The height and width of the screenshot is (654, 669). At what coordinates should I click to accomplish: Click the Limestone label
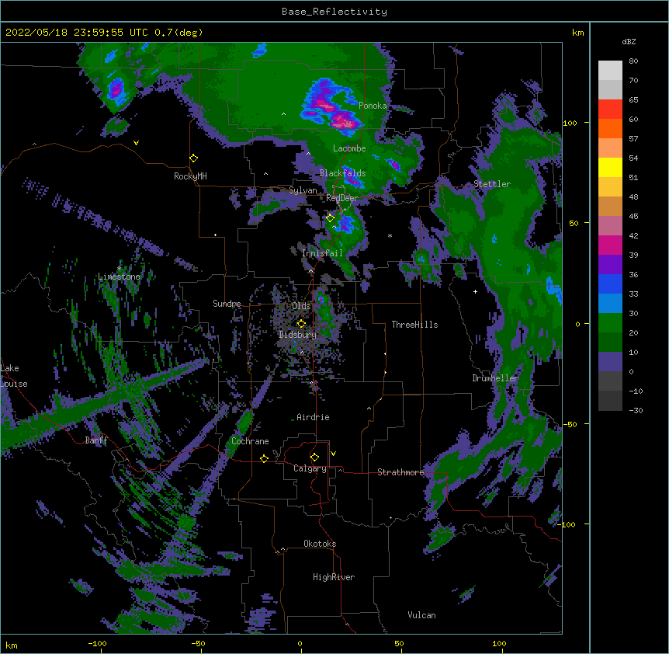119,277
